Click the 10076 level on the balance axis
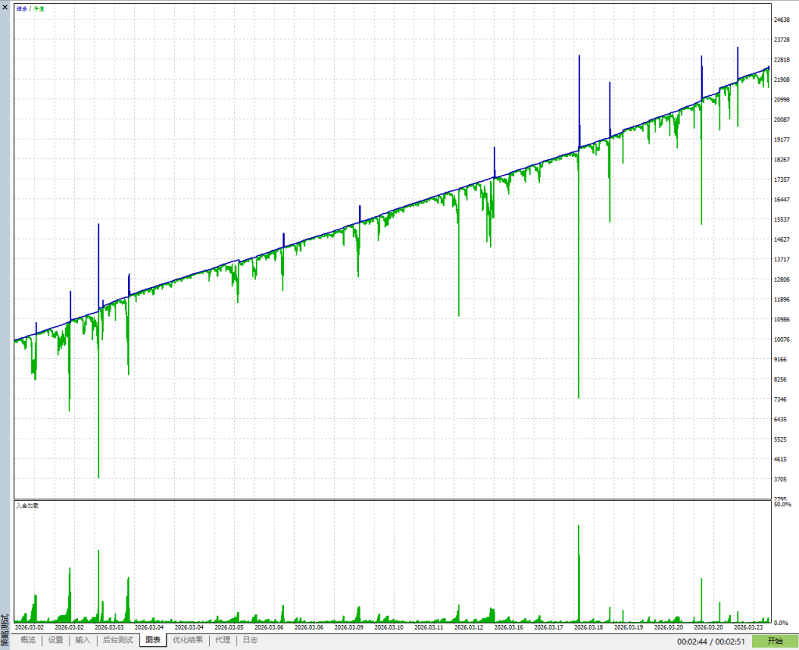The height and width of the screenshot is (650, 799). point(782,339)
